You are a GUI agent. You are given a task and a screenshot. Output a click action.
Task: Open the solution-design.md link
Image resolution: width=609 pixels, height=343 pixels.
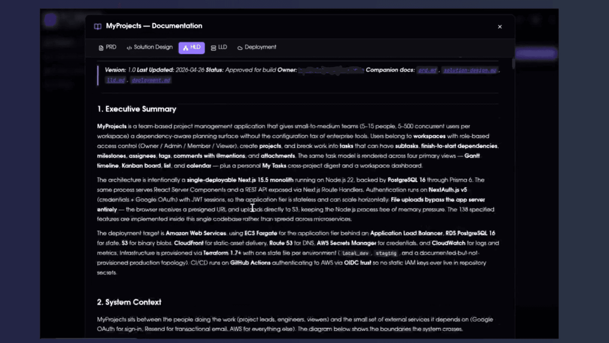470,70
